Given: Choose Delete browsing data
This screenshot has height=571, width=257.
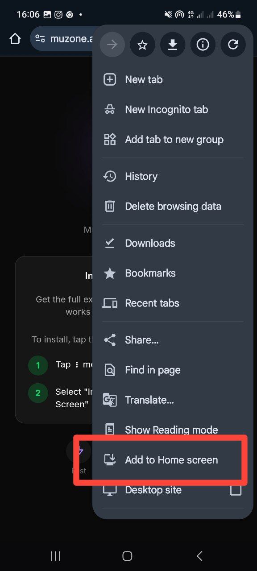Looking at the screenshot, I should coord(173,206).
